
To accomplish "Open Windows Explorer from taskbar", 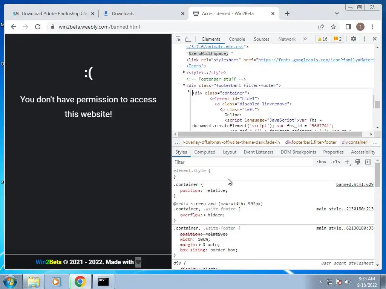I will point(34,281).
